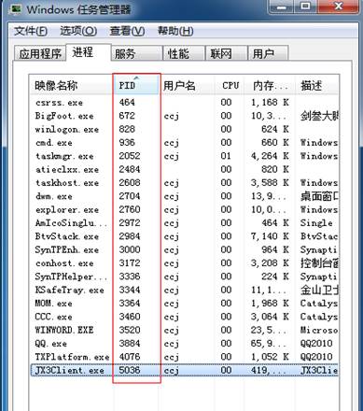The image size is (363, 411).
Task: Sort by 描述 column header
Action: 316,85
